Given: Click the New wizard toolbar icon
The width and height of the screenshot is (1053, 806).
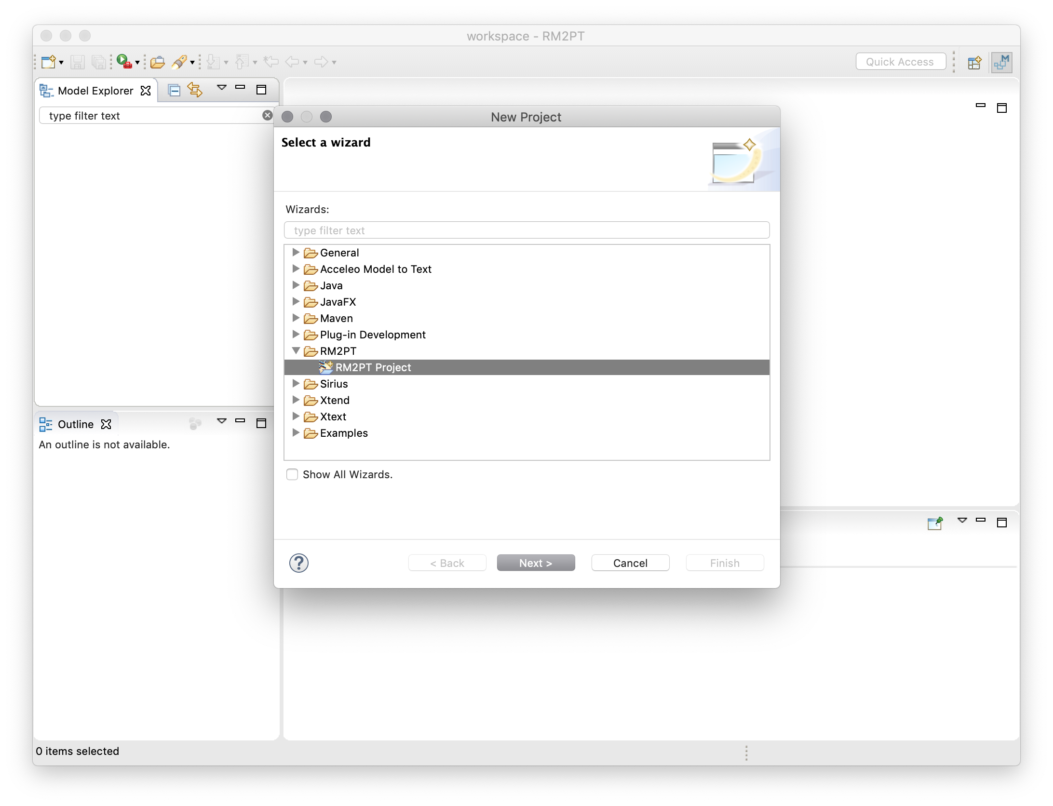Looking at the screenshot, I should coord(48,62).
